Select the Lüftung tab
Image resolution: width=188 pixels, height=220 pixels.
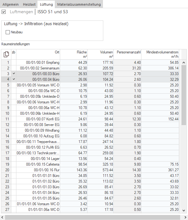[x=46, y=4]
